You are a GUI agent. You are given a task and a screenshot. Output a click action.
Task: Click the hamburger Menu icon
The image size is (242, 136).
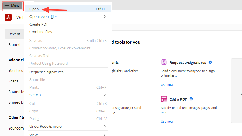7,6
